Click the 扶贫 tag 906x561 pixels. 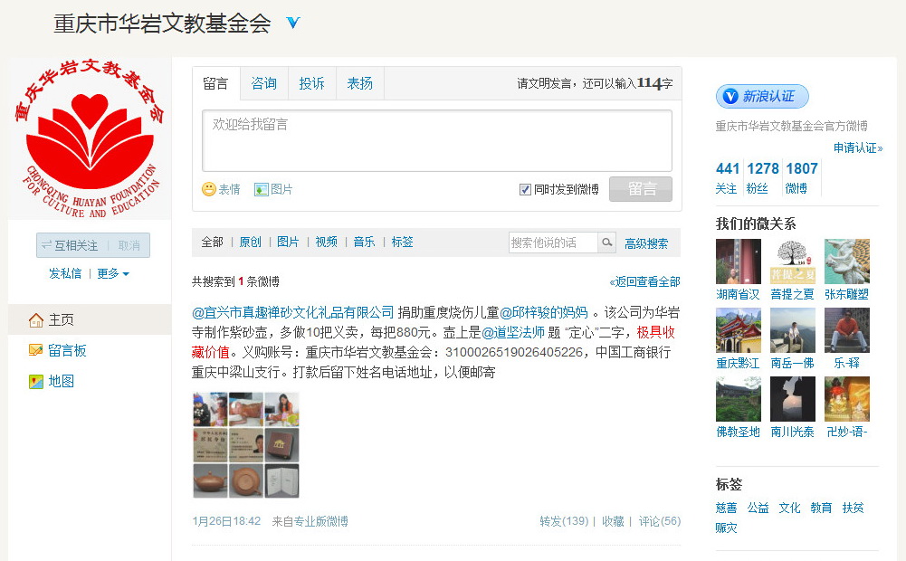[x=853, y=508]
